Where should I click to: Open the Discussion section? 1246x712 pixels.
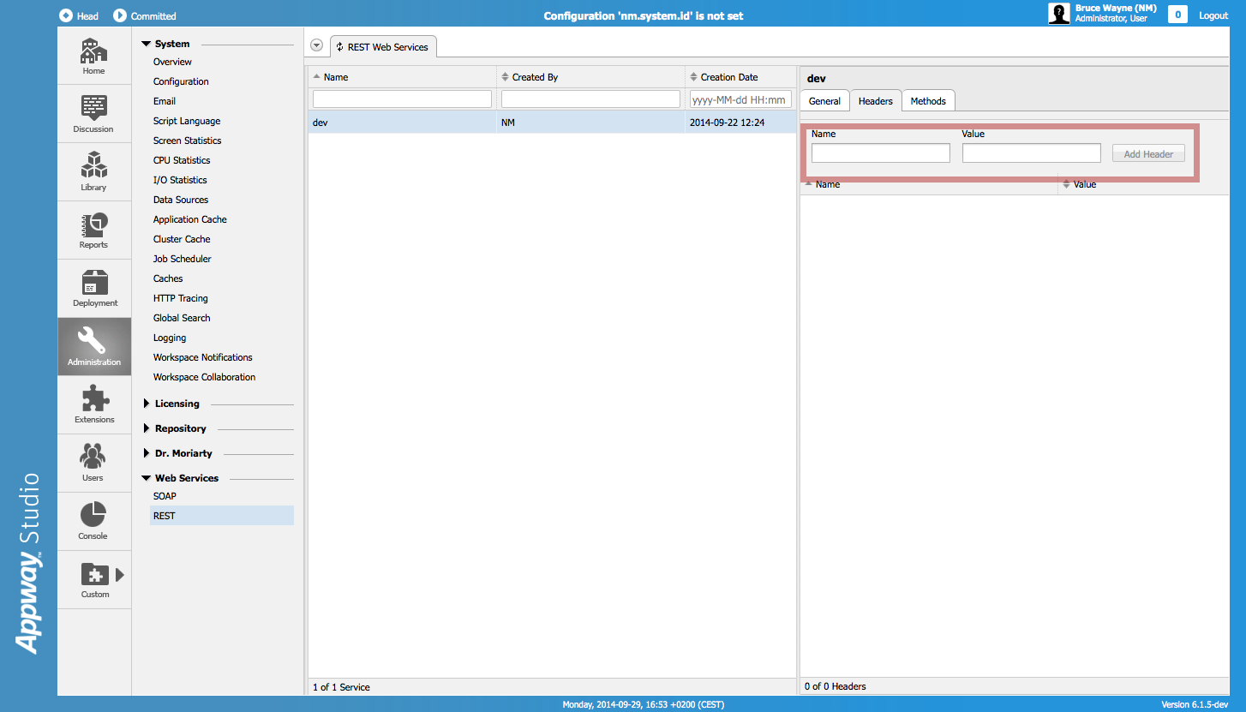click(x=94, y=114)
